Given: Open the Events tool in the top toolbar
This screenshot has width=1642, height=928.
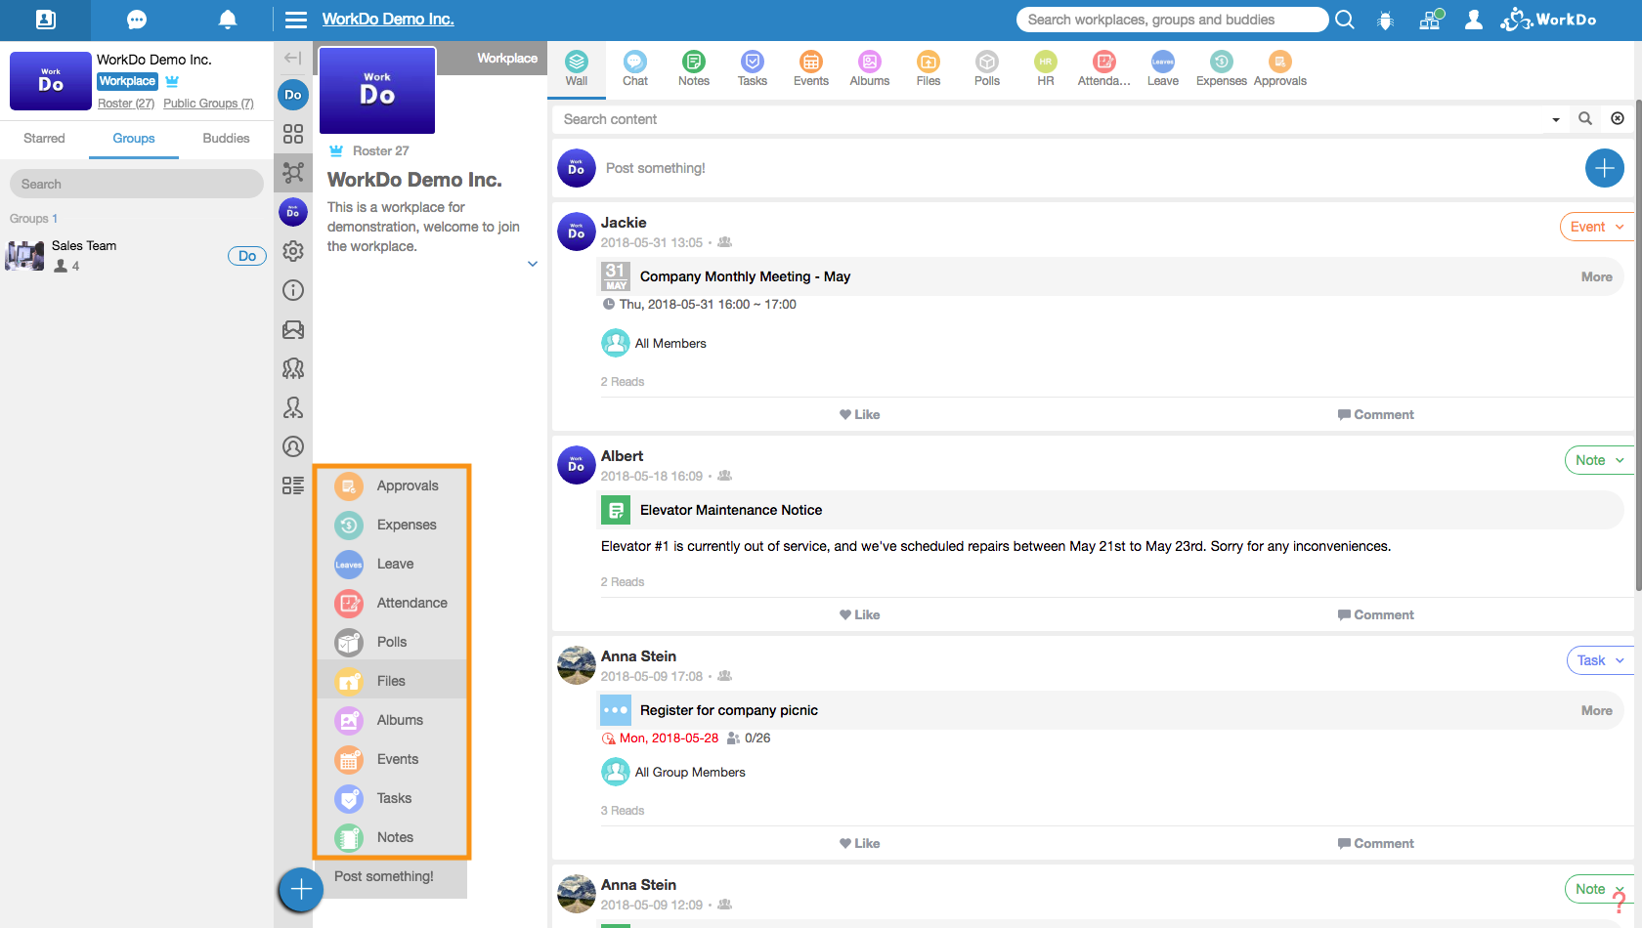Looking at the screenshot, I should point(811,69).
